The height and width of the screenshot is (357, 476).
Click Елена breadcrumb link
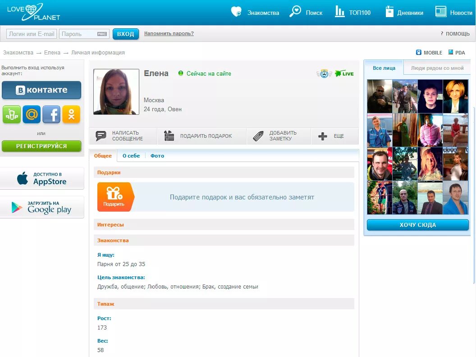click(x=52, y=53)
